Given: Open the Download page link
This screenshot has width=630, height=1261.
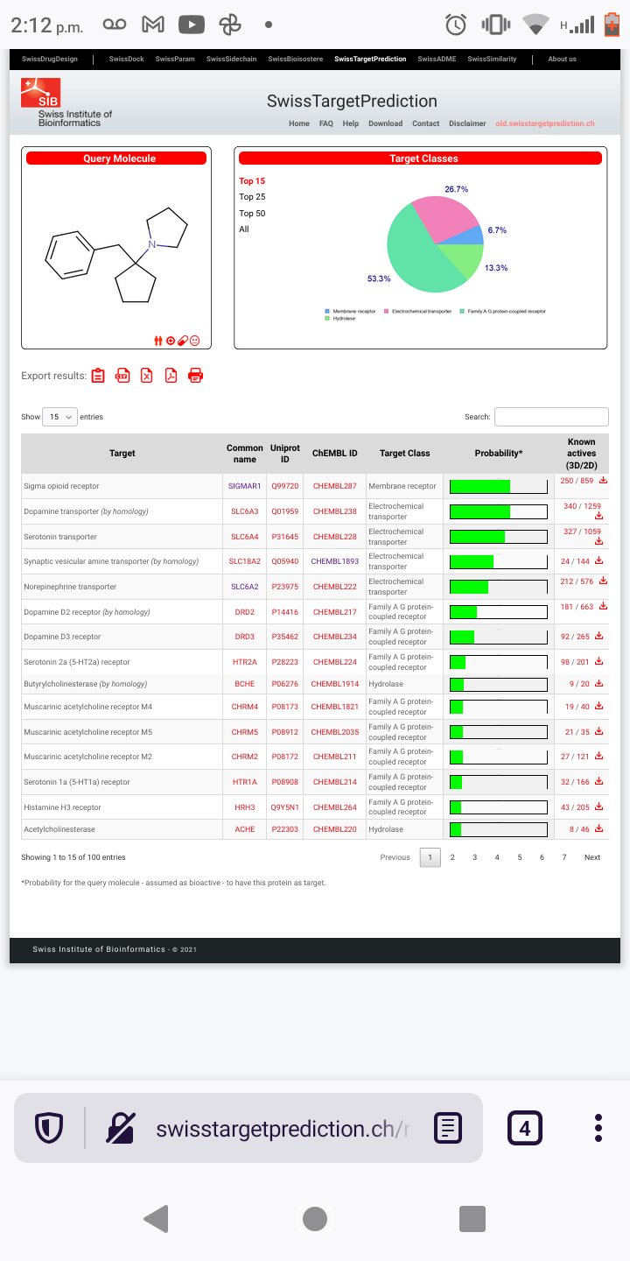Looking at the screenshot, I should pyautogui.click(x=386, y=123).
